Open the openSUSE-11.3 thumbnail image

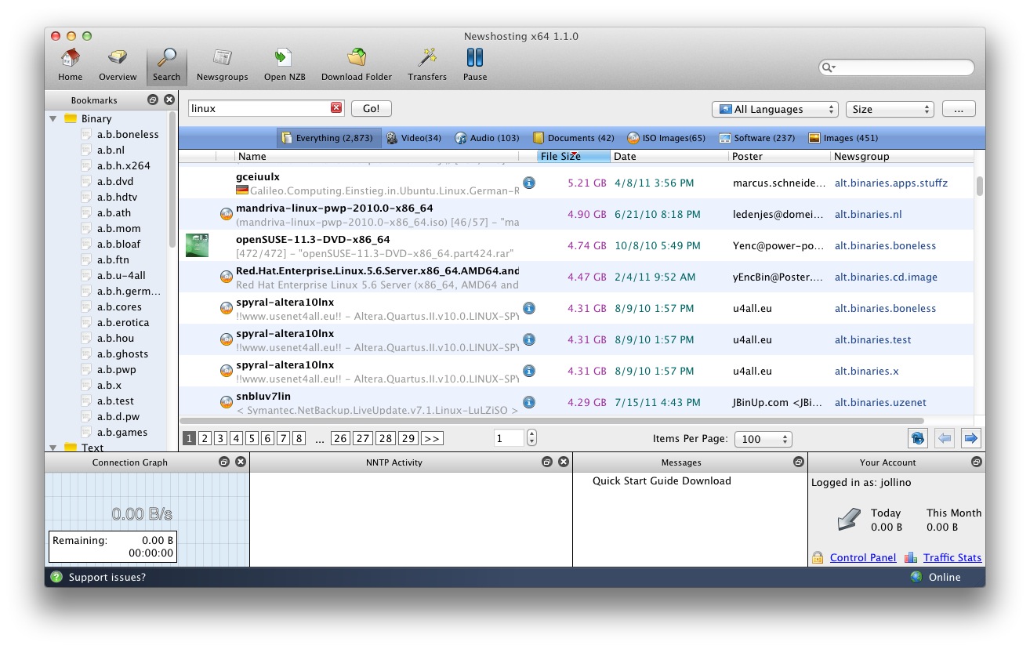tap(197, 245)
